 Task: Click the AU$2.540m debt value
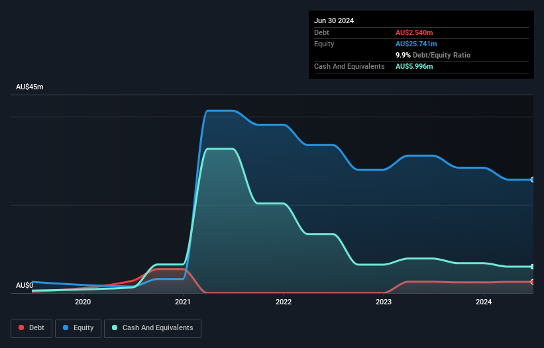tap(414, 32)
